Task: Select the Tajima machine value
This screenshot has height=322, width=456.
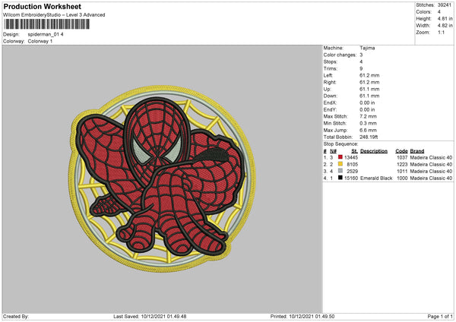Action: pyautogui.click(x=367, y=48)
